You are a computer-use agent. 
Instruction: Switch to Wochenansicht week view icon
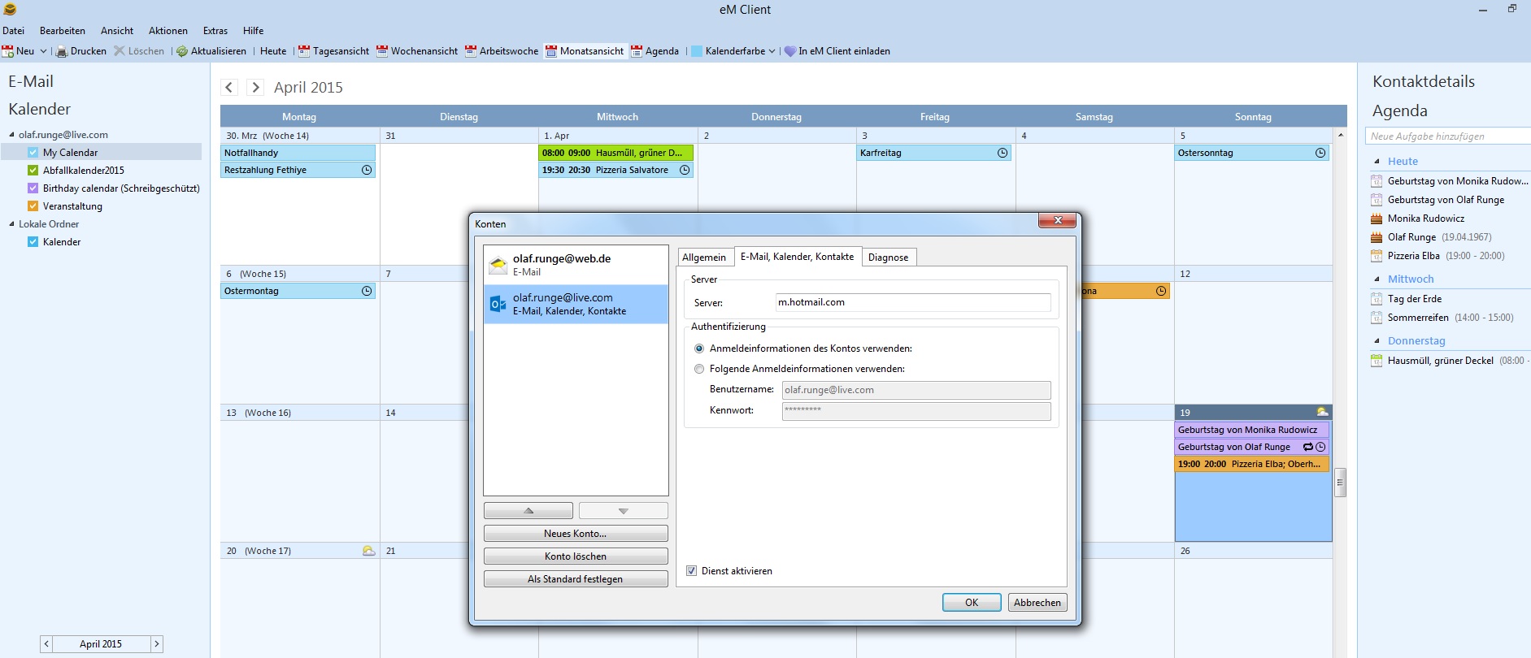[x=382, y=51]
